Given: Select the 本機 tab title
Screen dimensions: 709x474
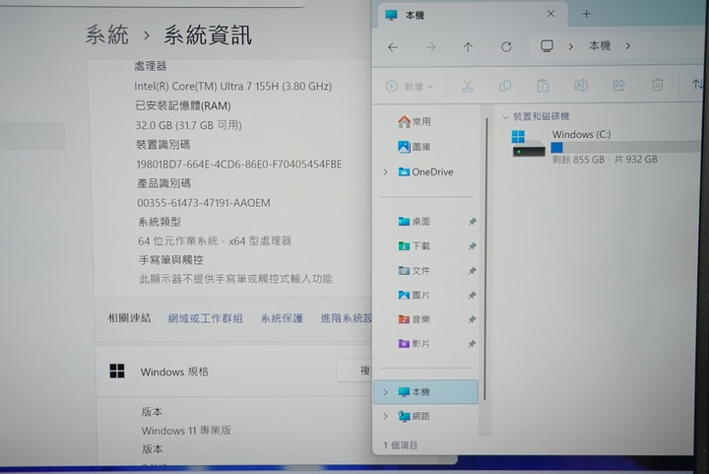Looking at the screenshot, I should pos(415,16).
